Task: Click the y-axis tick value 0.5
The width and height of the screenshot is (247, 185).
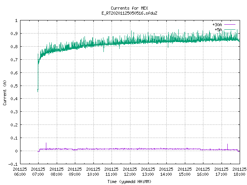Action: (14, 86)
